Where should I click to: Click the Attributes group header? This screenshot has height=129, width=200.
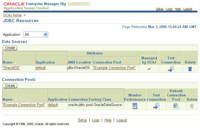pyautogui.click(x=95, y=53)
